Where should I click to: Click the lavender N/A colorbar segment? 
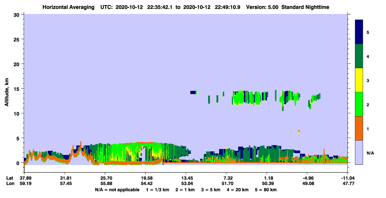click(359, 152)
